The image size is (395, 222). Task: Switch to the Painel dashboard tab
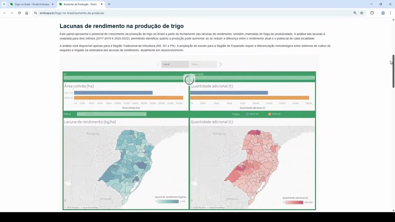(175, 64)
